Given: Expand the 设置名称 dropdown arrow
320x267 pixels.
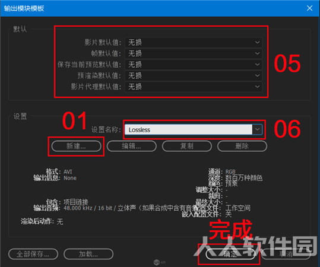Looking at the screenshot, I should tap(257, 129).
